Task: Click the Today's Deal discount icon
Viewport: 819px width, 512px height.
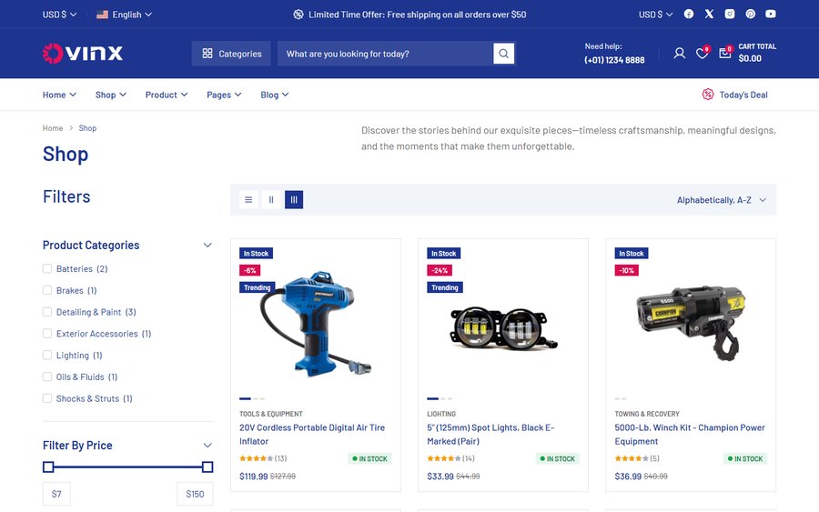Action: point(708,95)
